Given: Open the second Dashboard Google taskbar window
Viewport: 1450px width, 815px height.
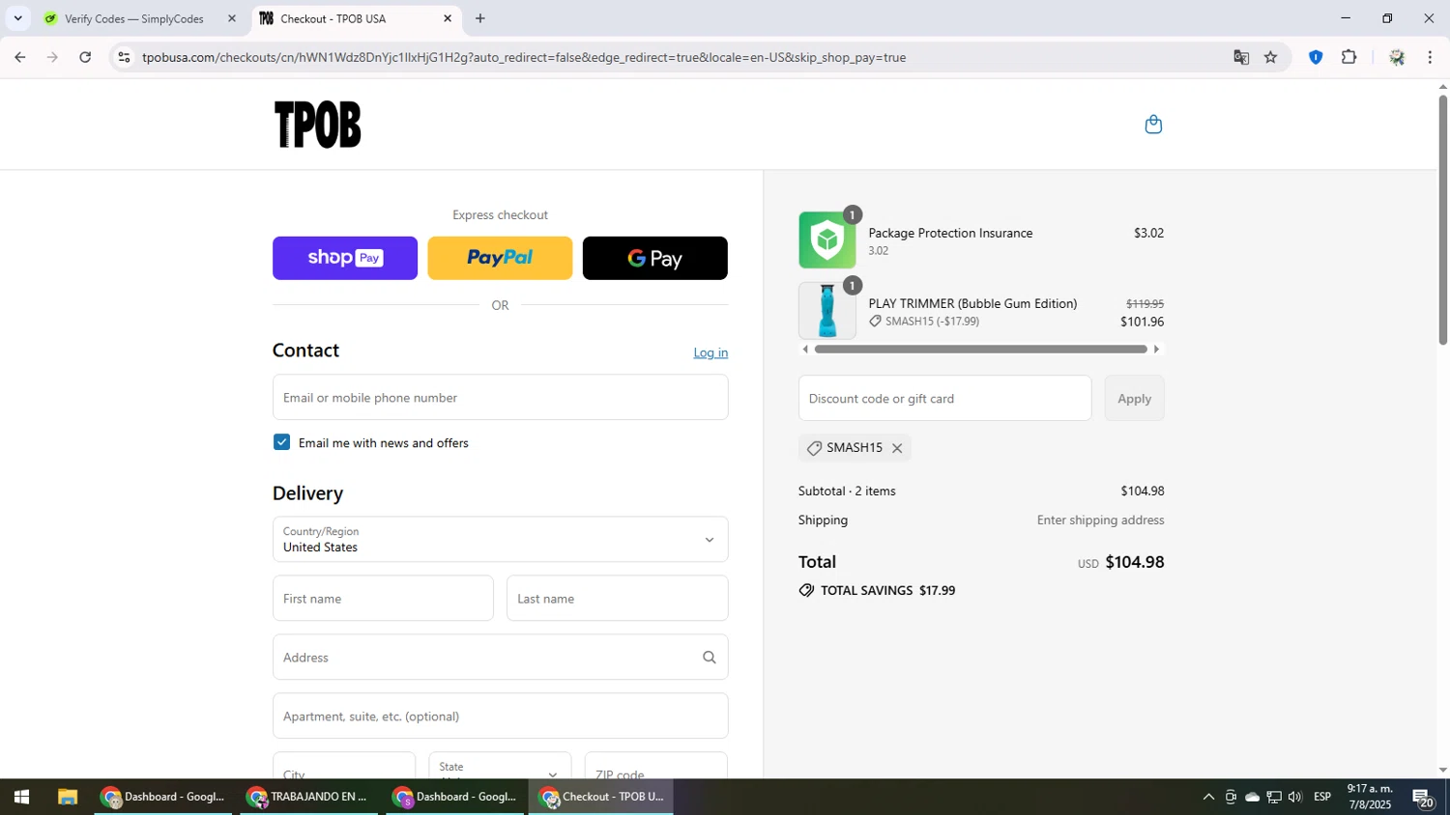Looking at the screenshot, I should click(x=455, y=797).
